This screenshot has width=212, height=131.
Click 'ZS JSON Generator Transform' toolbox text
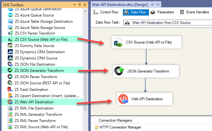click(39, 70)
